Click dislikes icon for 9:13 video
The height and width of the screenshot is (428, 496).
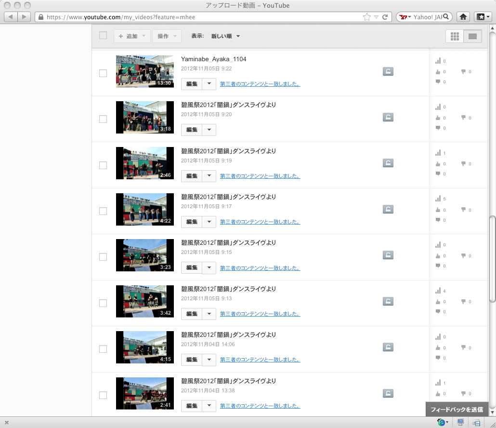[x=463, y=302]
